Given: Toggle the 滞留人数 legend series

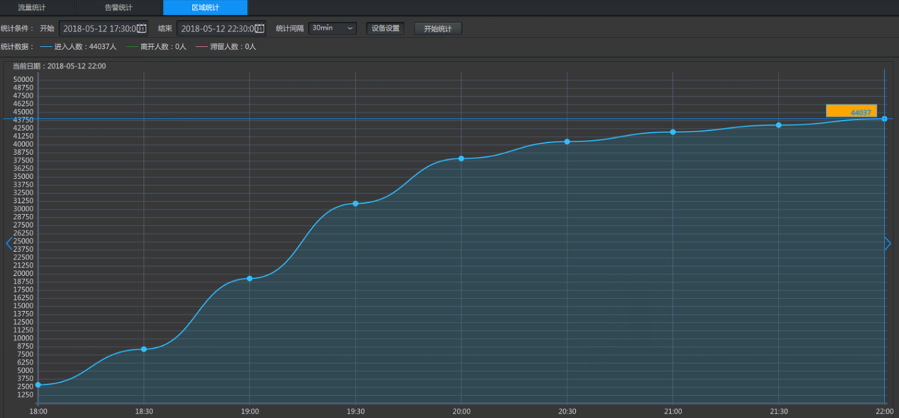Looking at the screenshot, I should point(226,47).
